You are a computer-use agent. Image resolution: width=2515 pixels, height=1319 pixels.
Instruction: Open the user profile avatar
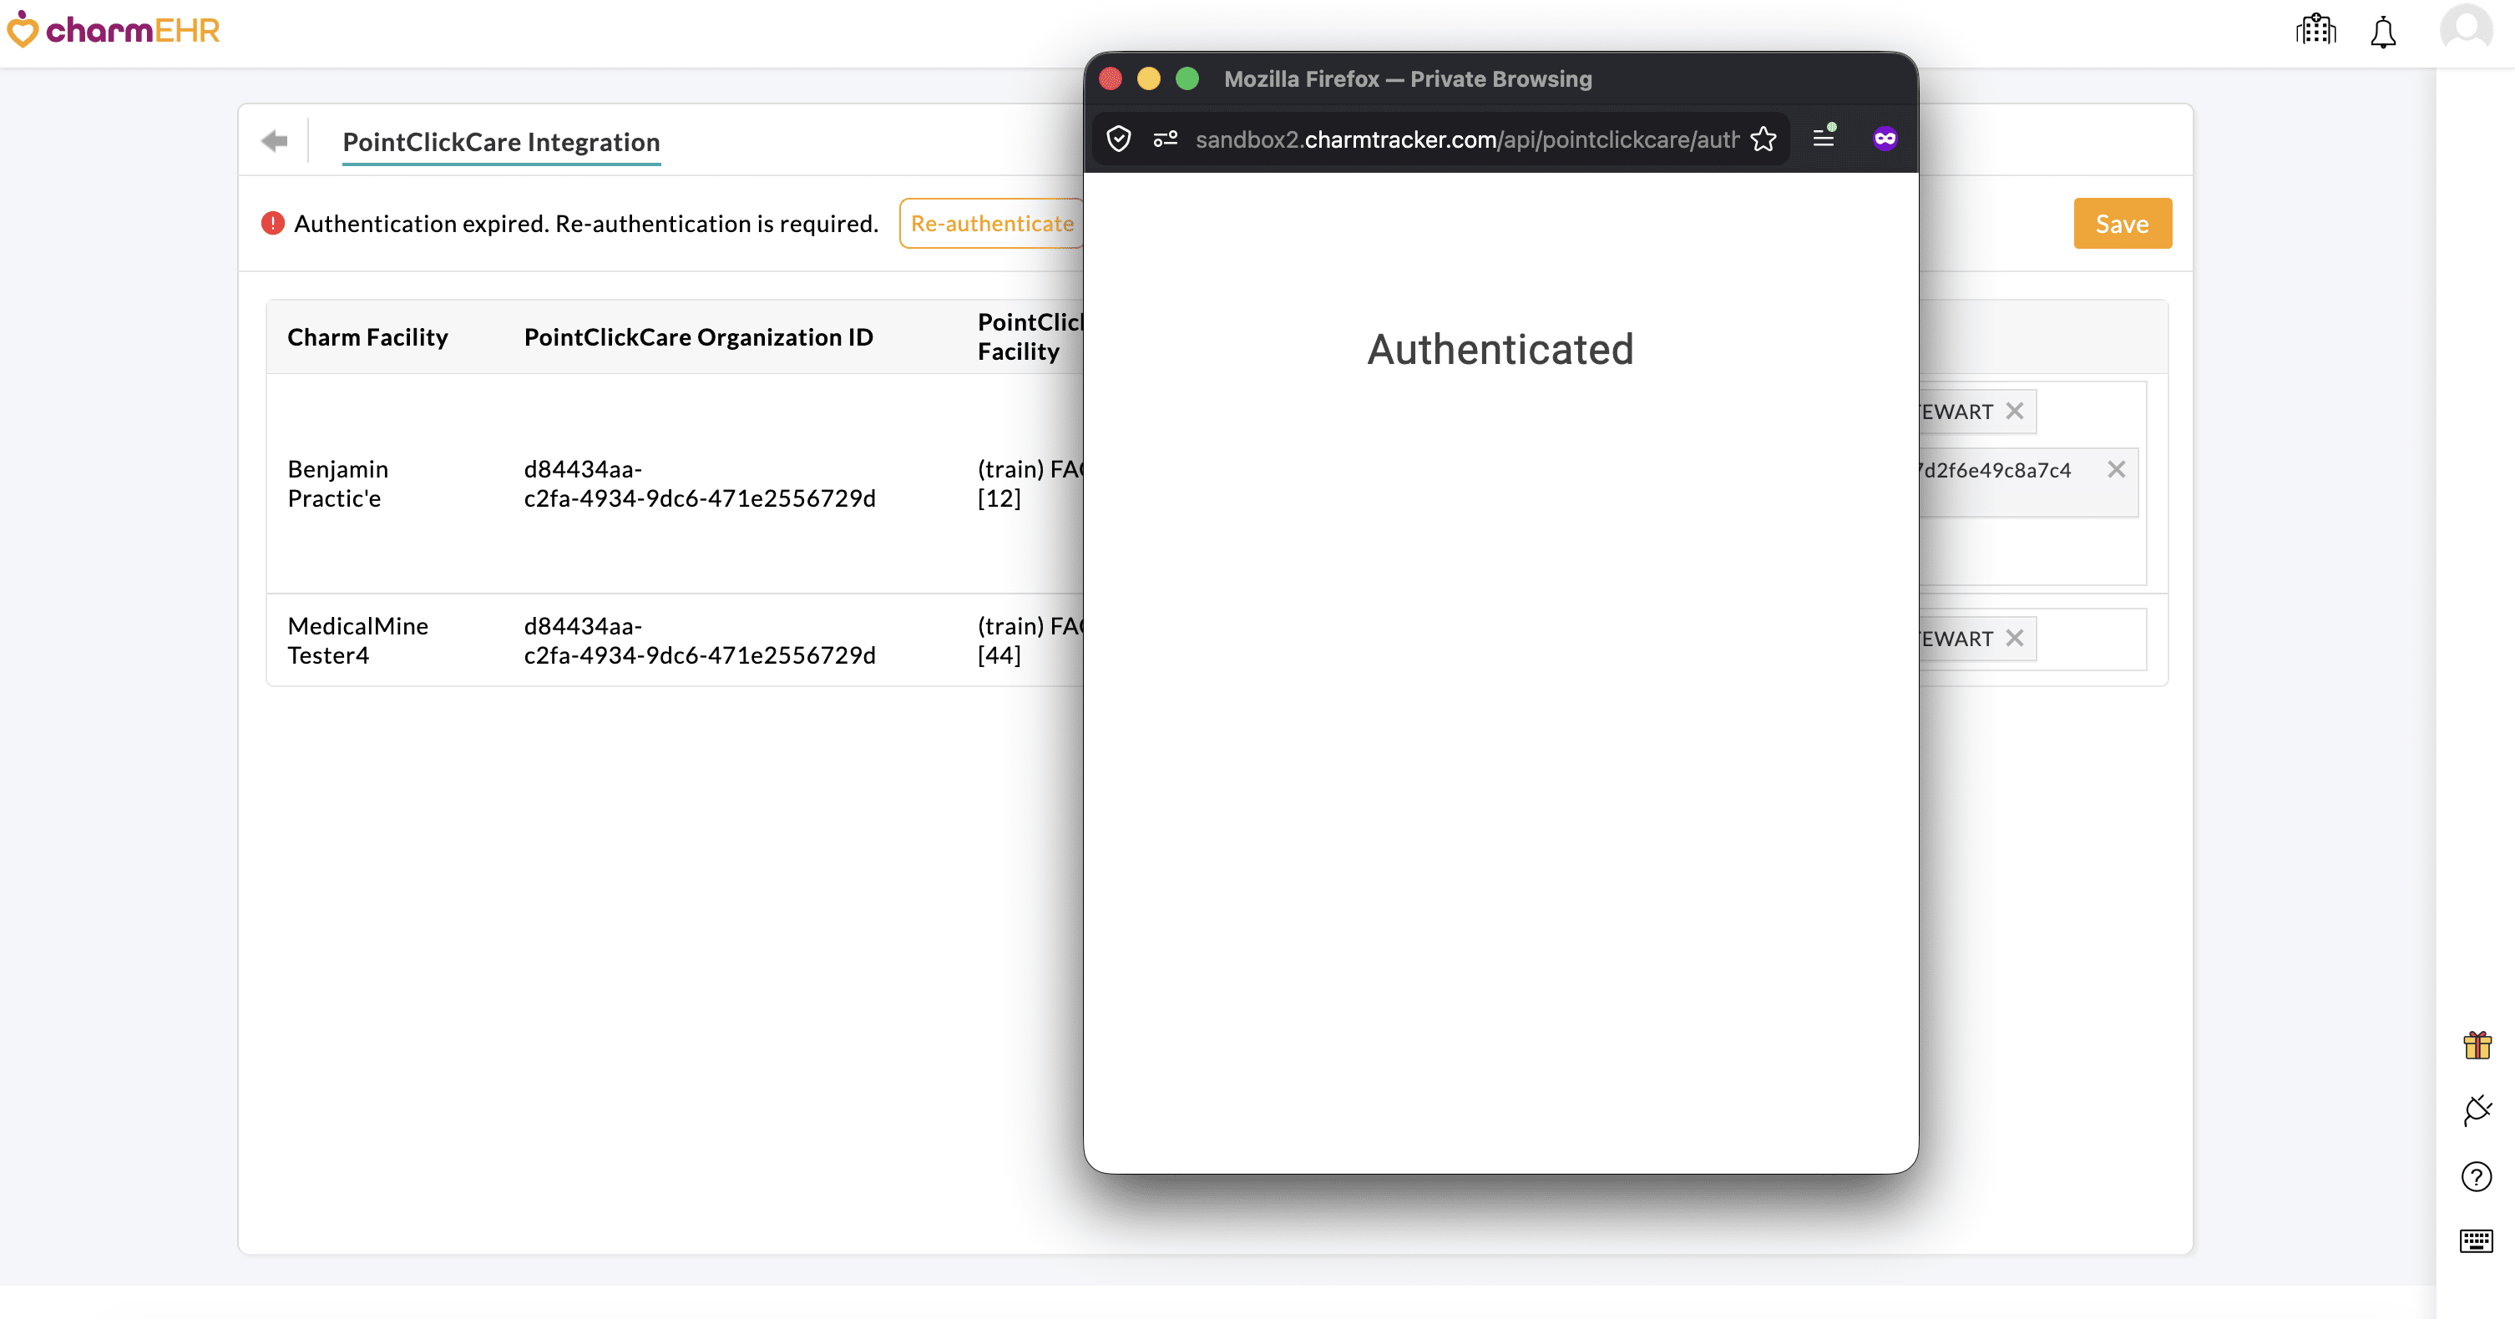pos(2467,28)
